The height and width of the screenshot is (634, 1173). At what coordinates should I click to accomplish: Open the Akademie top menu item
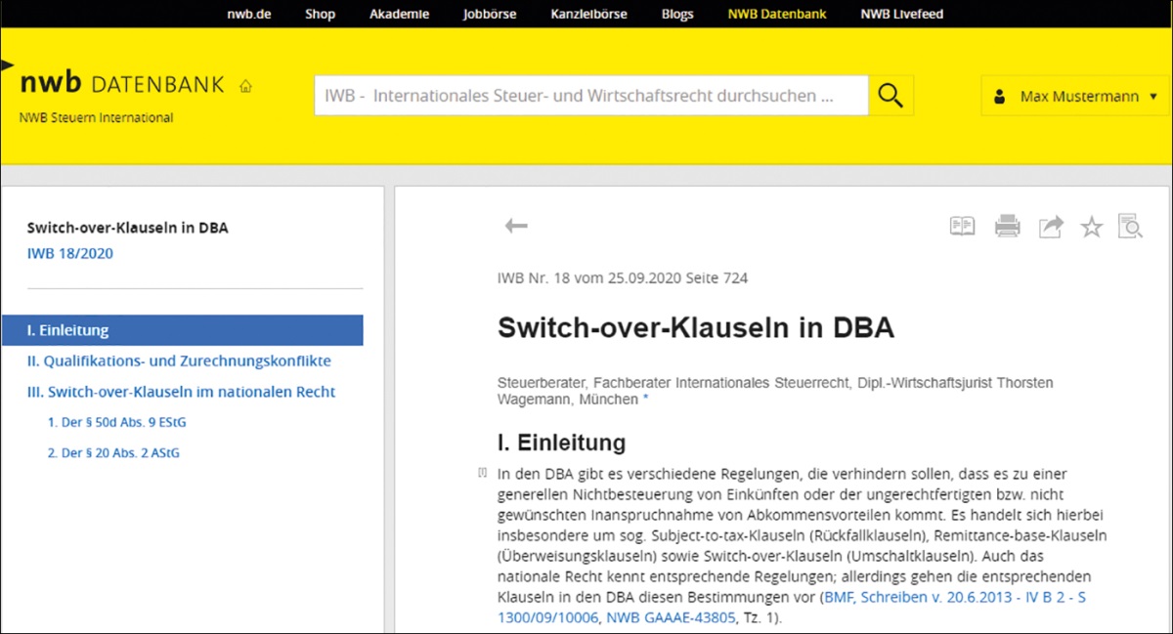click(399, 14)
